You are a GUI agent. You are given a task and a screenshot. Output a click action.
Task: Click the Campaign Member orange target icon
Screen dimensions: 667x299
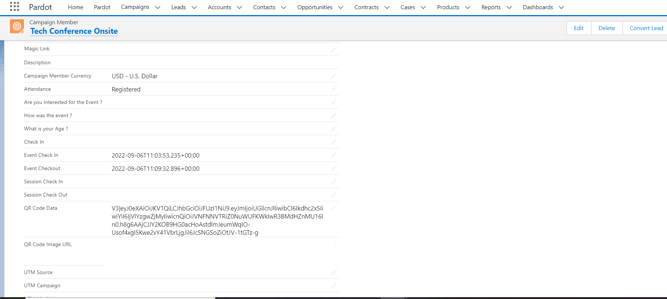click(x=17, y=26)
